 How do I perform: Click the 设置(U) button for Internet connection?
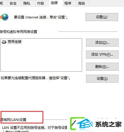coord(102,17)
